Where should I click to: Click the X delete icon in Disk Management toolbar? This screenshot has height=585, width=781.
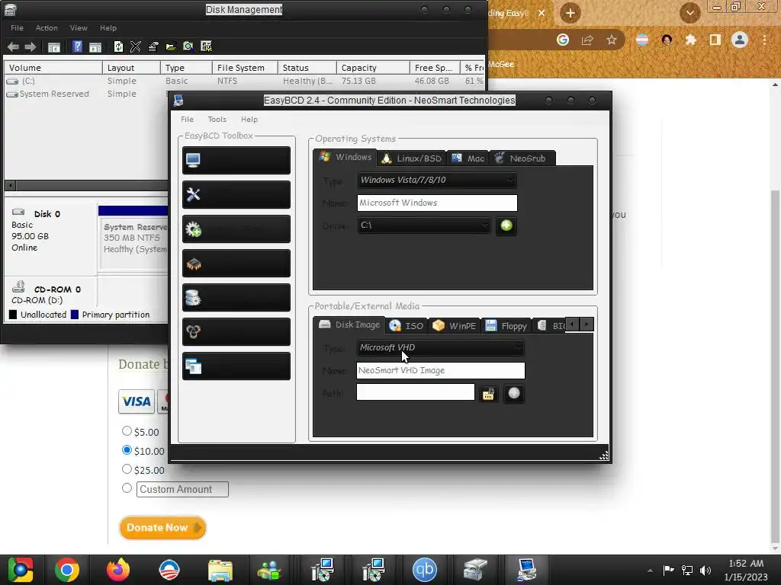coord(136,46)
